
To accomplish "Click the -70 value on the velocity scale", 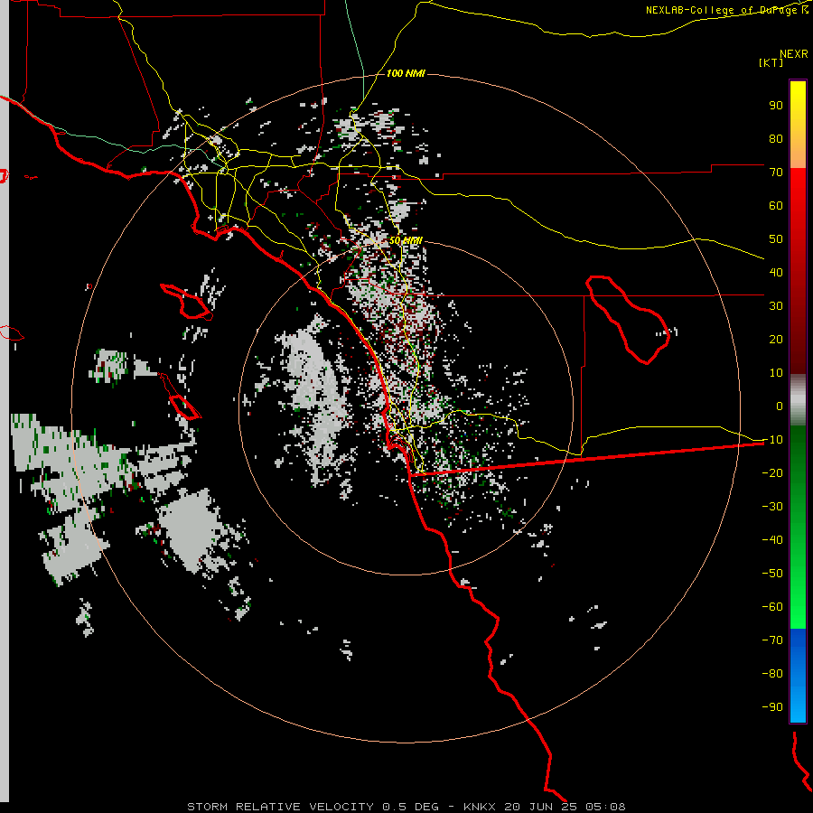I will (772, 640).
